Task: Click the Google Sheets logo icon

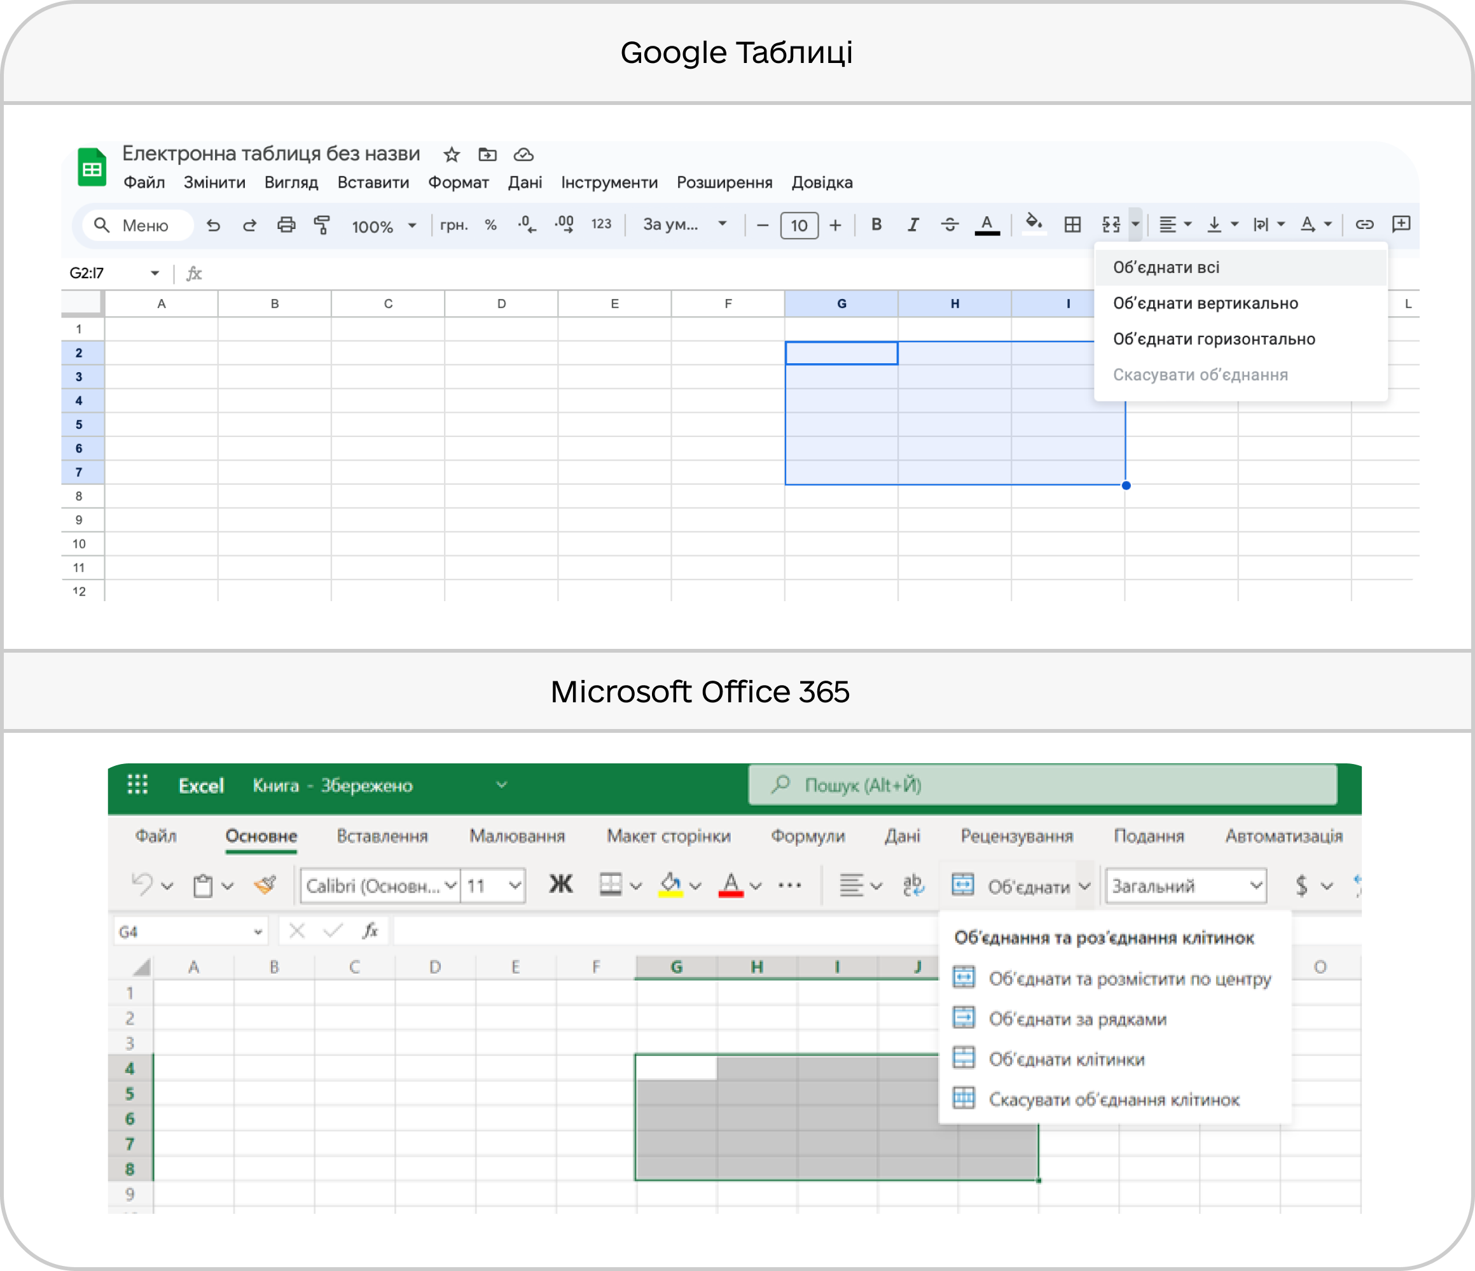Action: (x=92, y=167)
